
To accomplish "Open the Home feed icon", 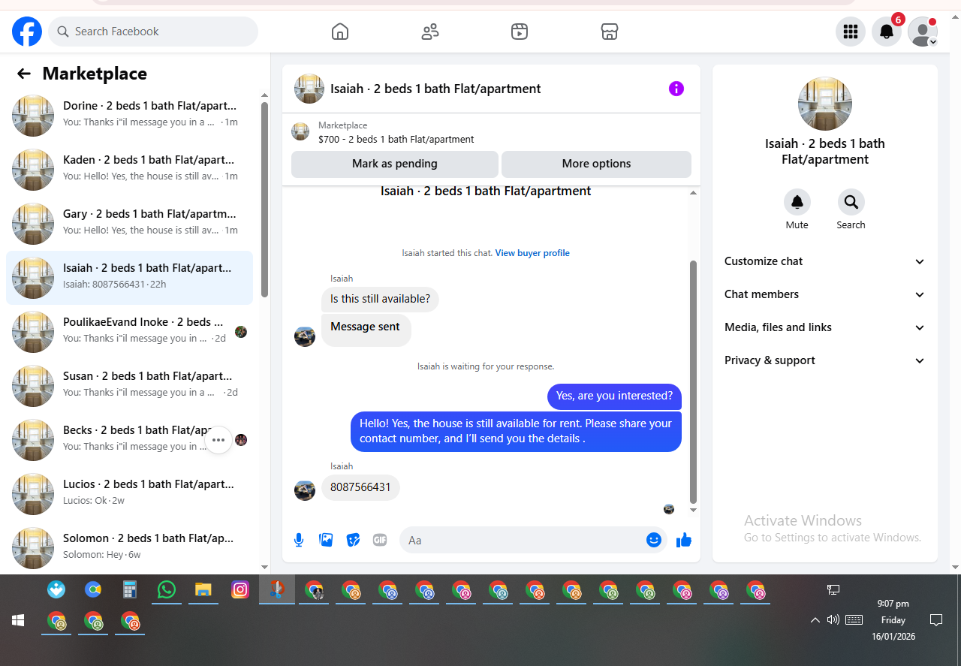I will pyautogui.click(x=340, y=32).
